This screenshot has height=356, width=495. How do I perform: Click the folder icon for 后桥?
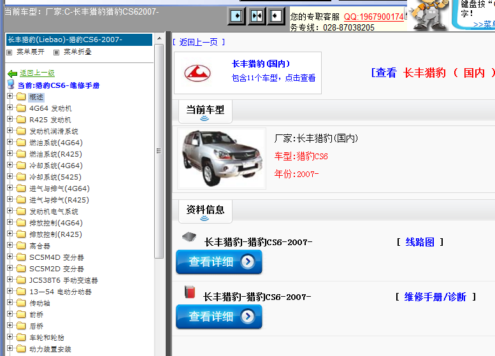pos(21,325)
